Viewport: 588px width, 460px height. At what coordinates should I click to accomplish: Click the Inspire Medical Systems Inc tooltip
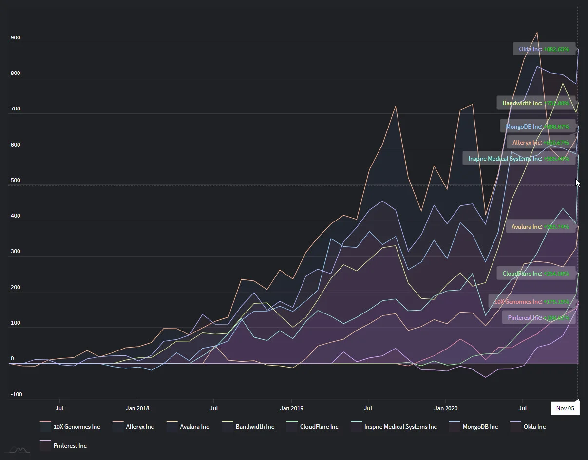[x=519, y=159]
